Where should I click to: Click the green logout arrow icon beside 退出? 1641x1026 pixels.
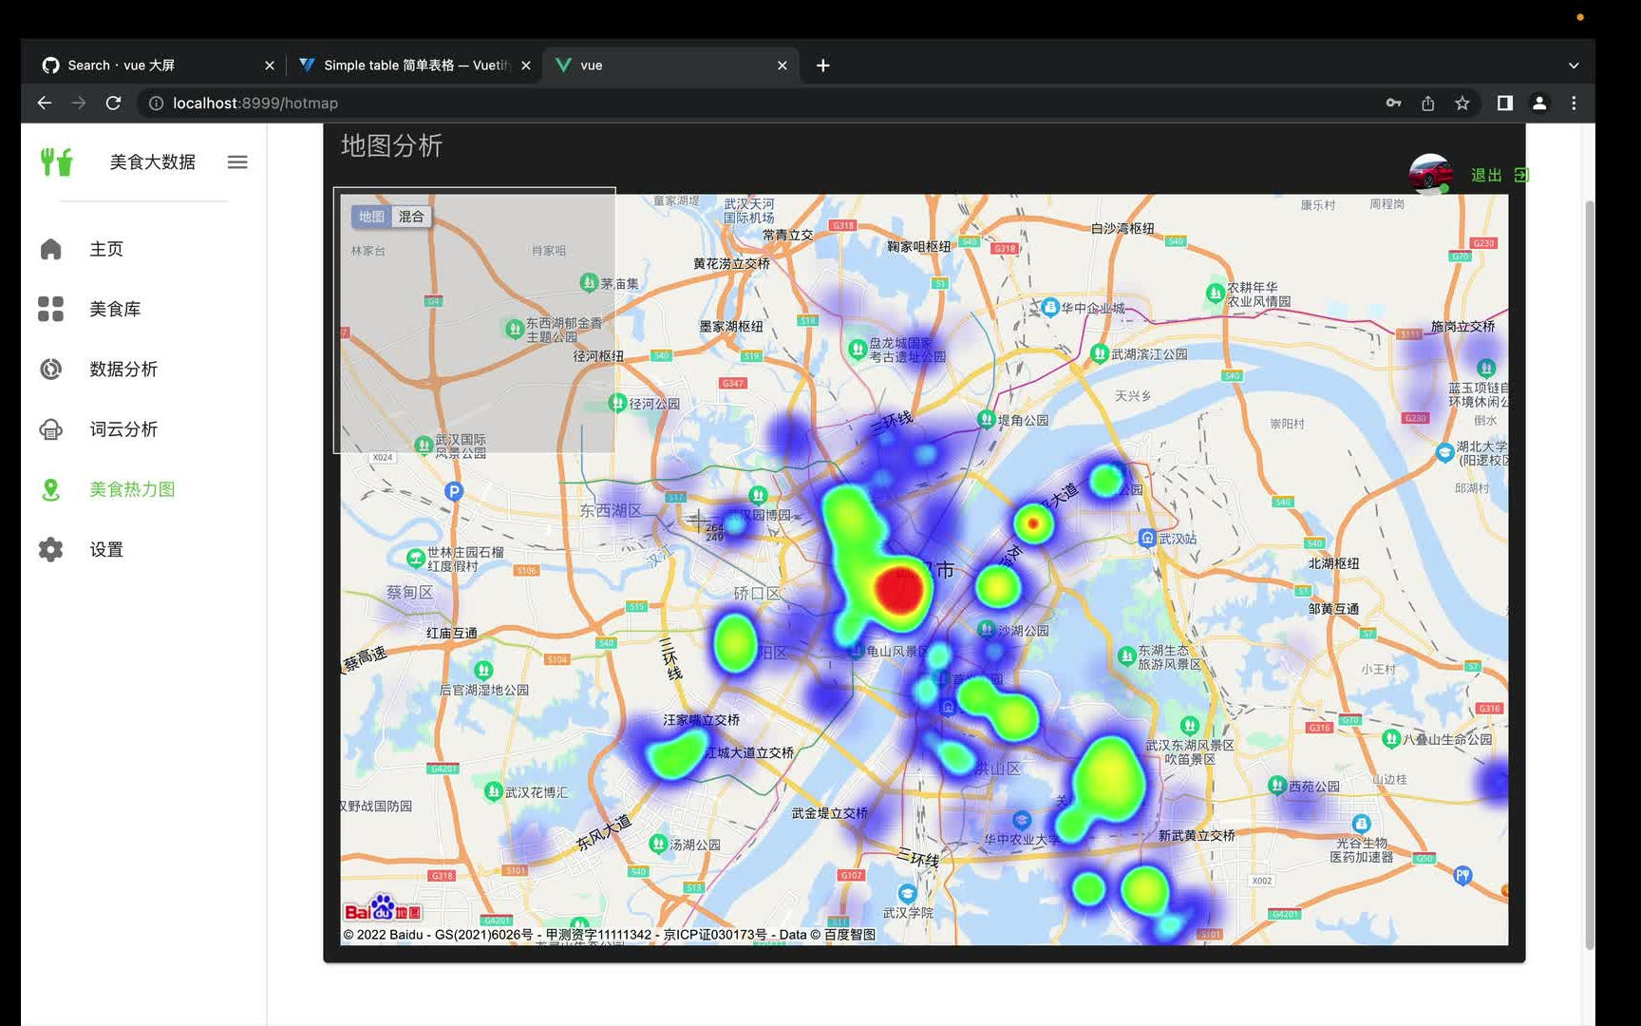(1521, 175)
